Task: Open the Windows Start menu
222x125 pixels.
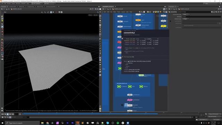Action: [2, 123]
